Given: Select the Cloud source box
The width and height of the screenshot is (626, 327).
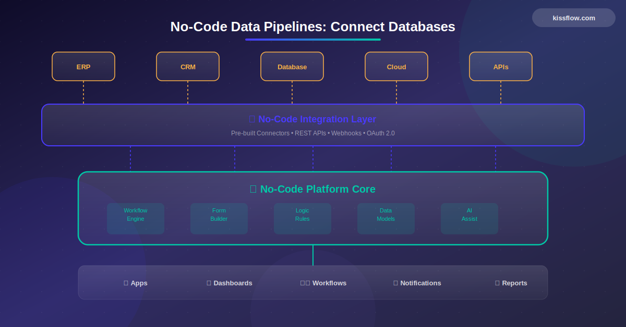Looking at the screenshot, I should (396, 67).
